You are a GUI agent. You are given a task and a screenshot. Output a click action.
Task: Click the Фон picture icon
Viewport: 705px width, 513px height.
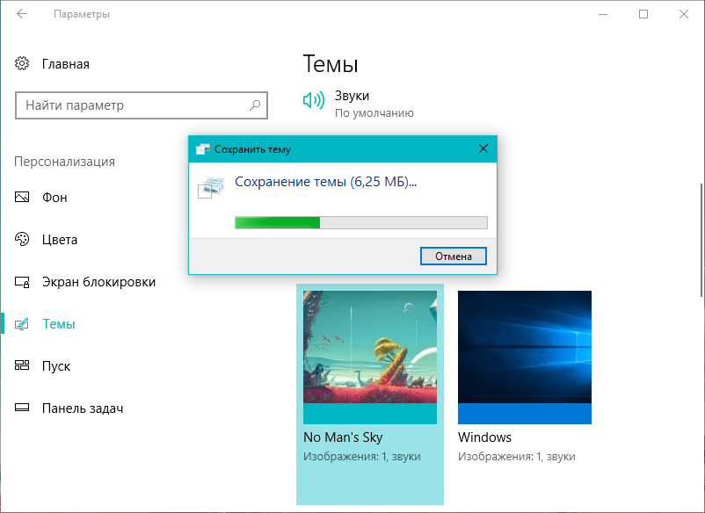(22, 197)
